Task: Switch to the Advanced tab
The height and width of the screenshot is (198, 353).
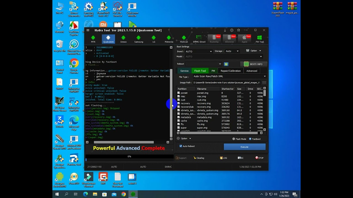Action: pyautogui.click(x=252, y=71)
